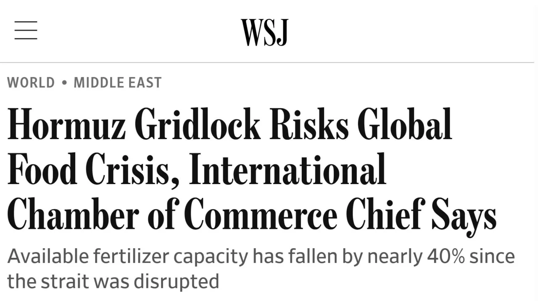
Task: Click the word 'International' in the headline
Action: 288,169
